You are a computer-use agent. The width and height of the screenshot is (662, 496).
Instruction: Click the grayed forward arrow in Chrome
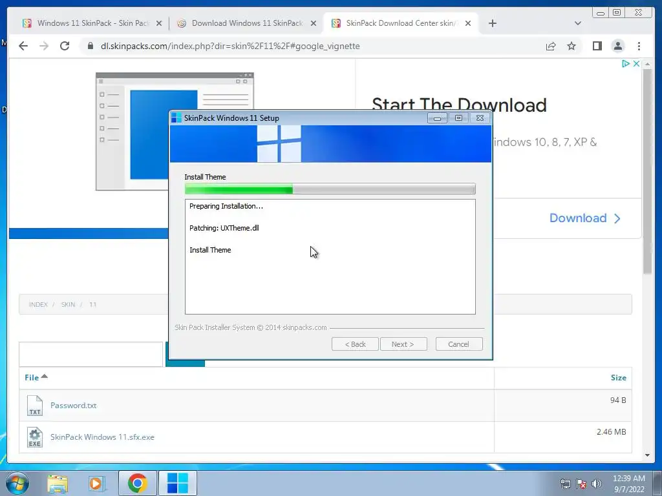point(44,46)
